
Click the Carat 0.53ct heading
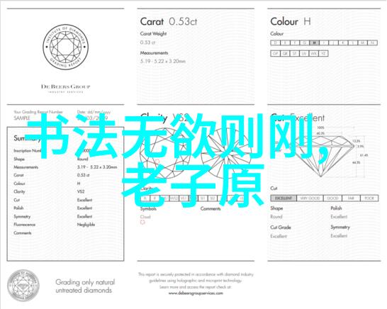(169, 22)
